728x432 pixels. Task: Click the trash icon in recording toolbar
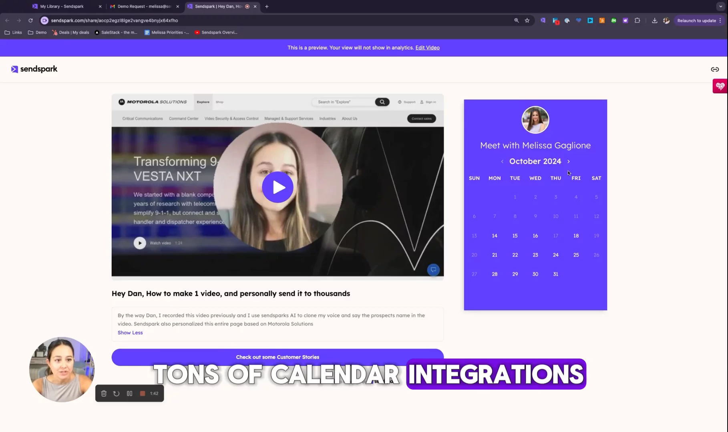tap(104, 394)
